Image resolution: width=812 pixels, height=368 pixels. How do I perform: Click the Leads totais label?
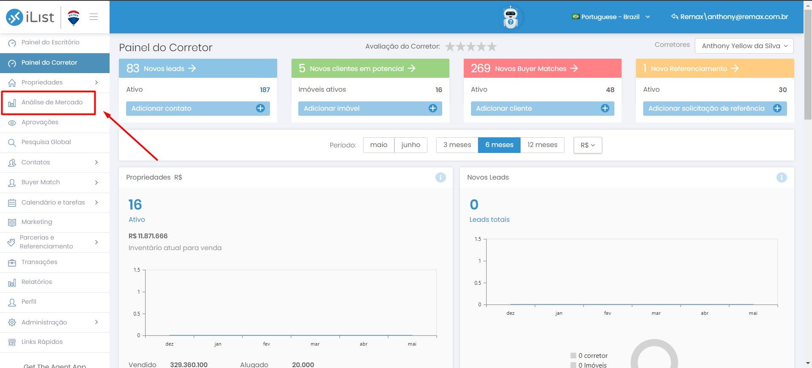(x=490, y=220)
